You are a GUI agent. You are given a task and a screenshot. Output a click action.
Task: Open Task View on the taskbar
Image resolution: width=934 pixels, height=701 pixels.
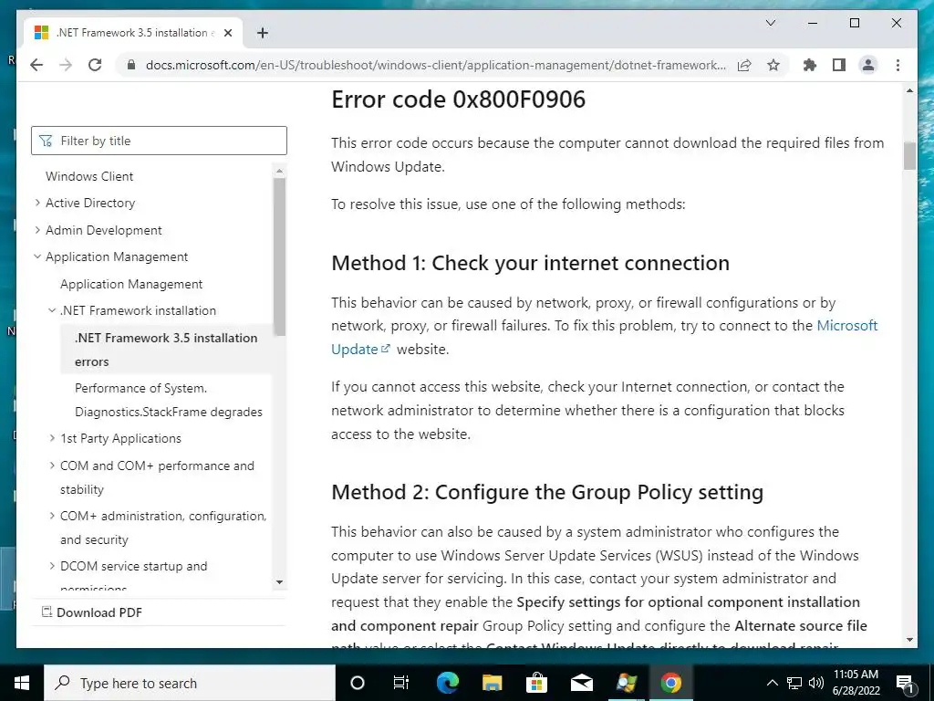click(x=401, y=683)
